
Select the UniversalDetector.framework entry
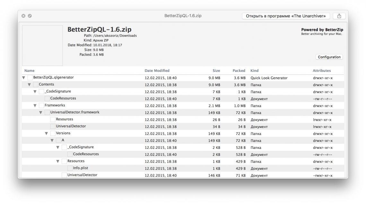click(75, 112)
